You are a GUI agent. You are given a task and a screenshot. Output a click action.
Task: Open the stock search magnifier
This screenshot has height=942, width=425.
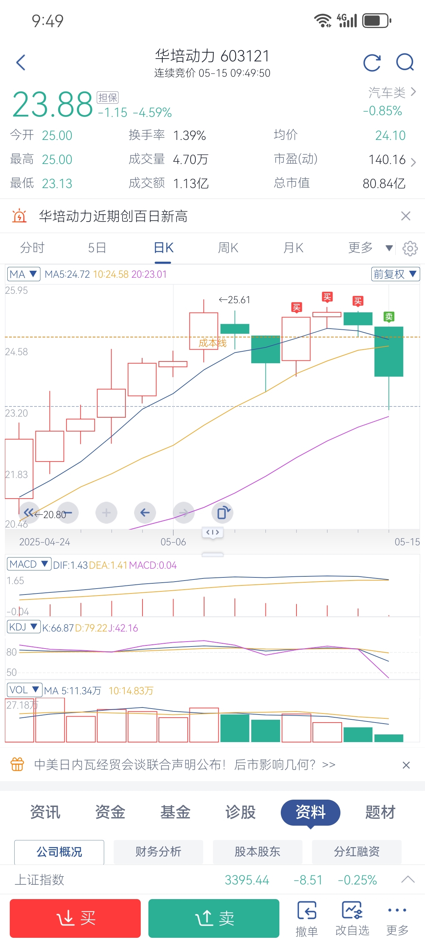(x=405, y=62)
